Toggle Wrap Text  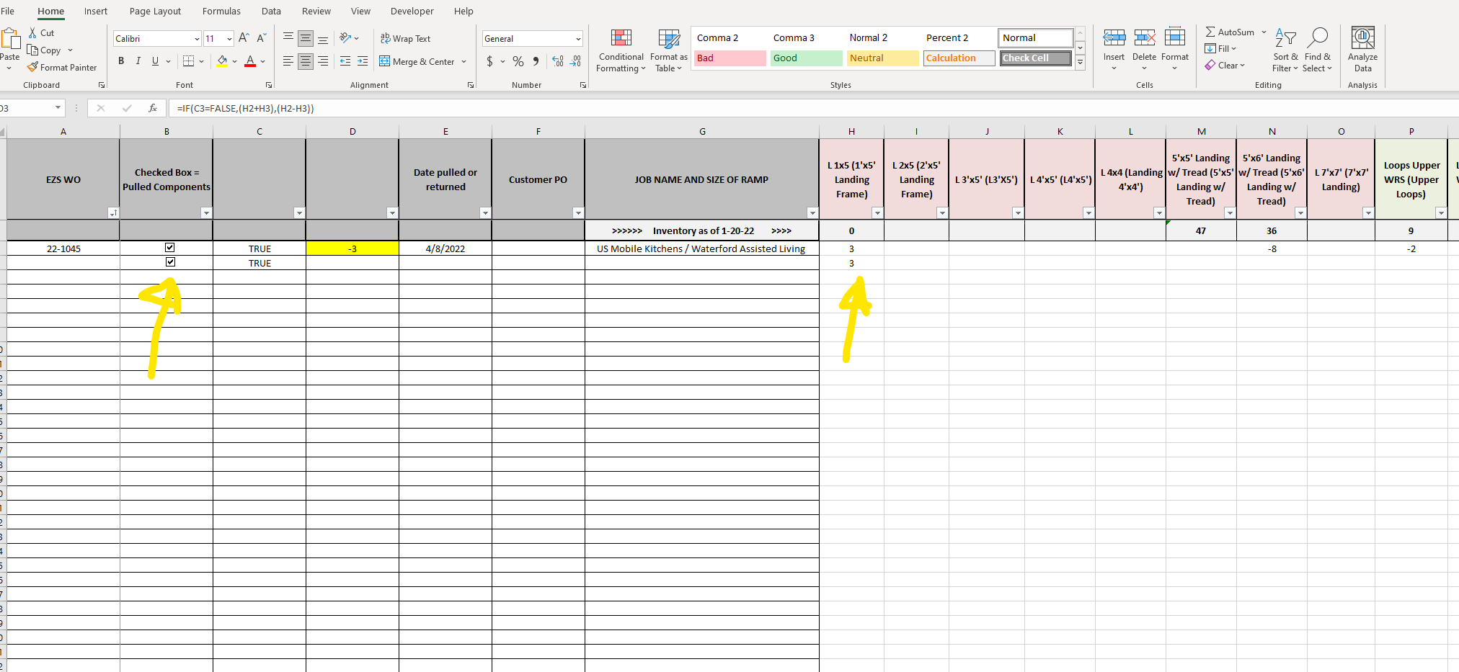405,39
